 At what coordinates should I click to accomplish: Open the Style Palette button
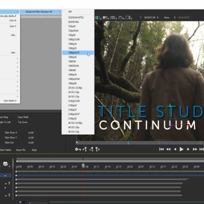coord(6,150)
